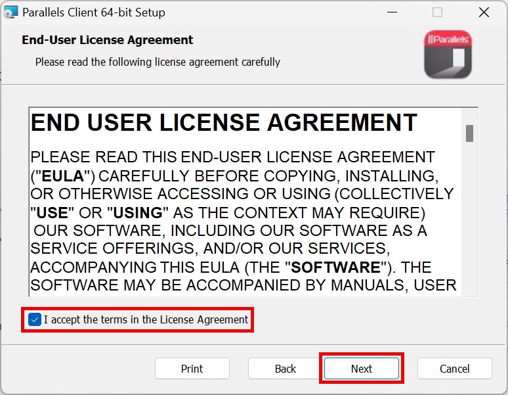The width and height of the screenshot is (508, 395).
Task: Click the bold "SOFTWARE" word in license text
Action: [336, 267]
